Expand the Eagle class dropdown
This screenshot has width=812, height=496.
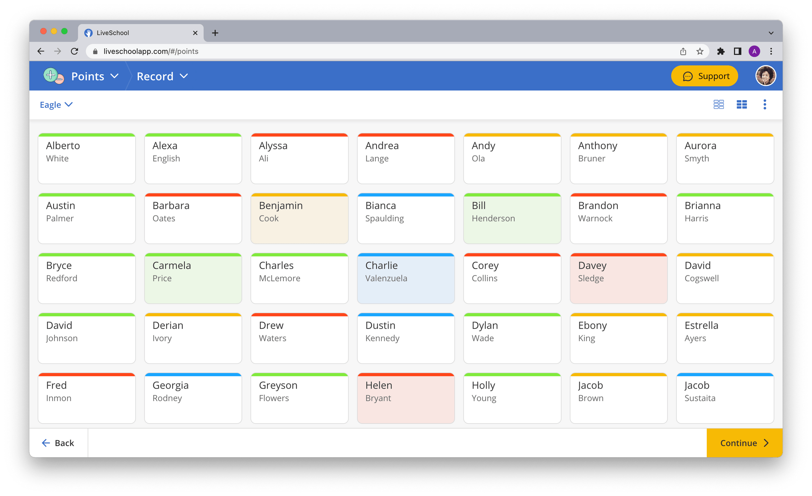[56, 105]
